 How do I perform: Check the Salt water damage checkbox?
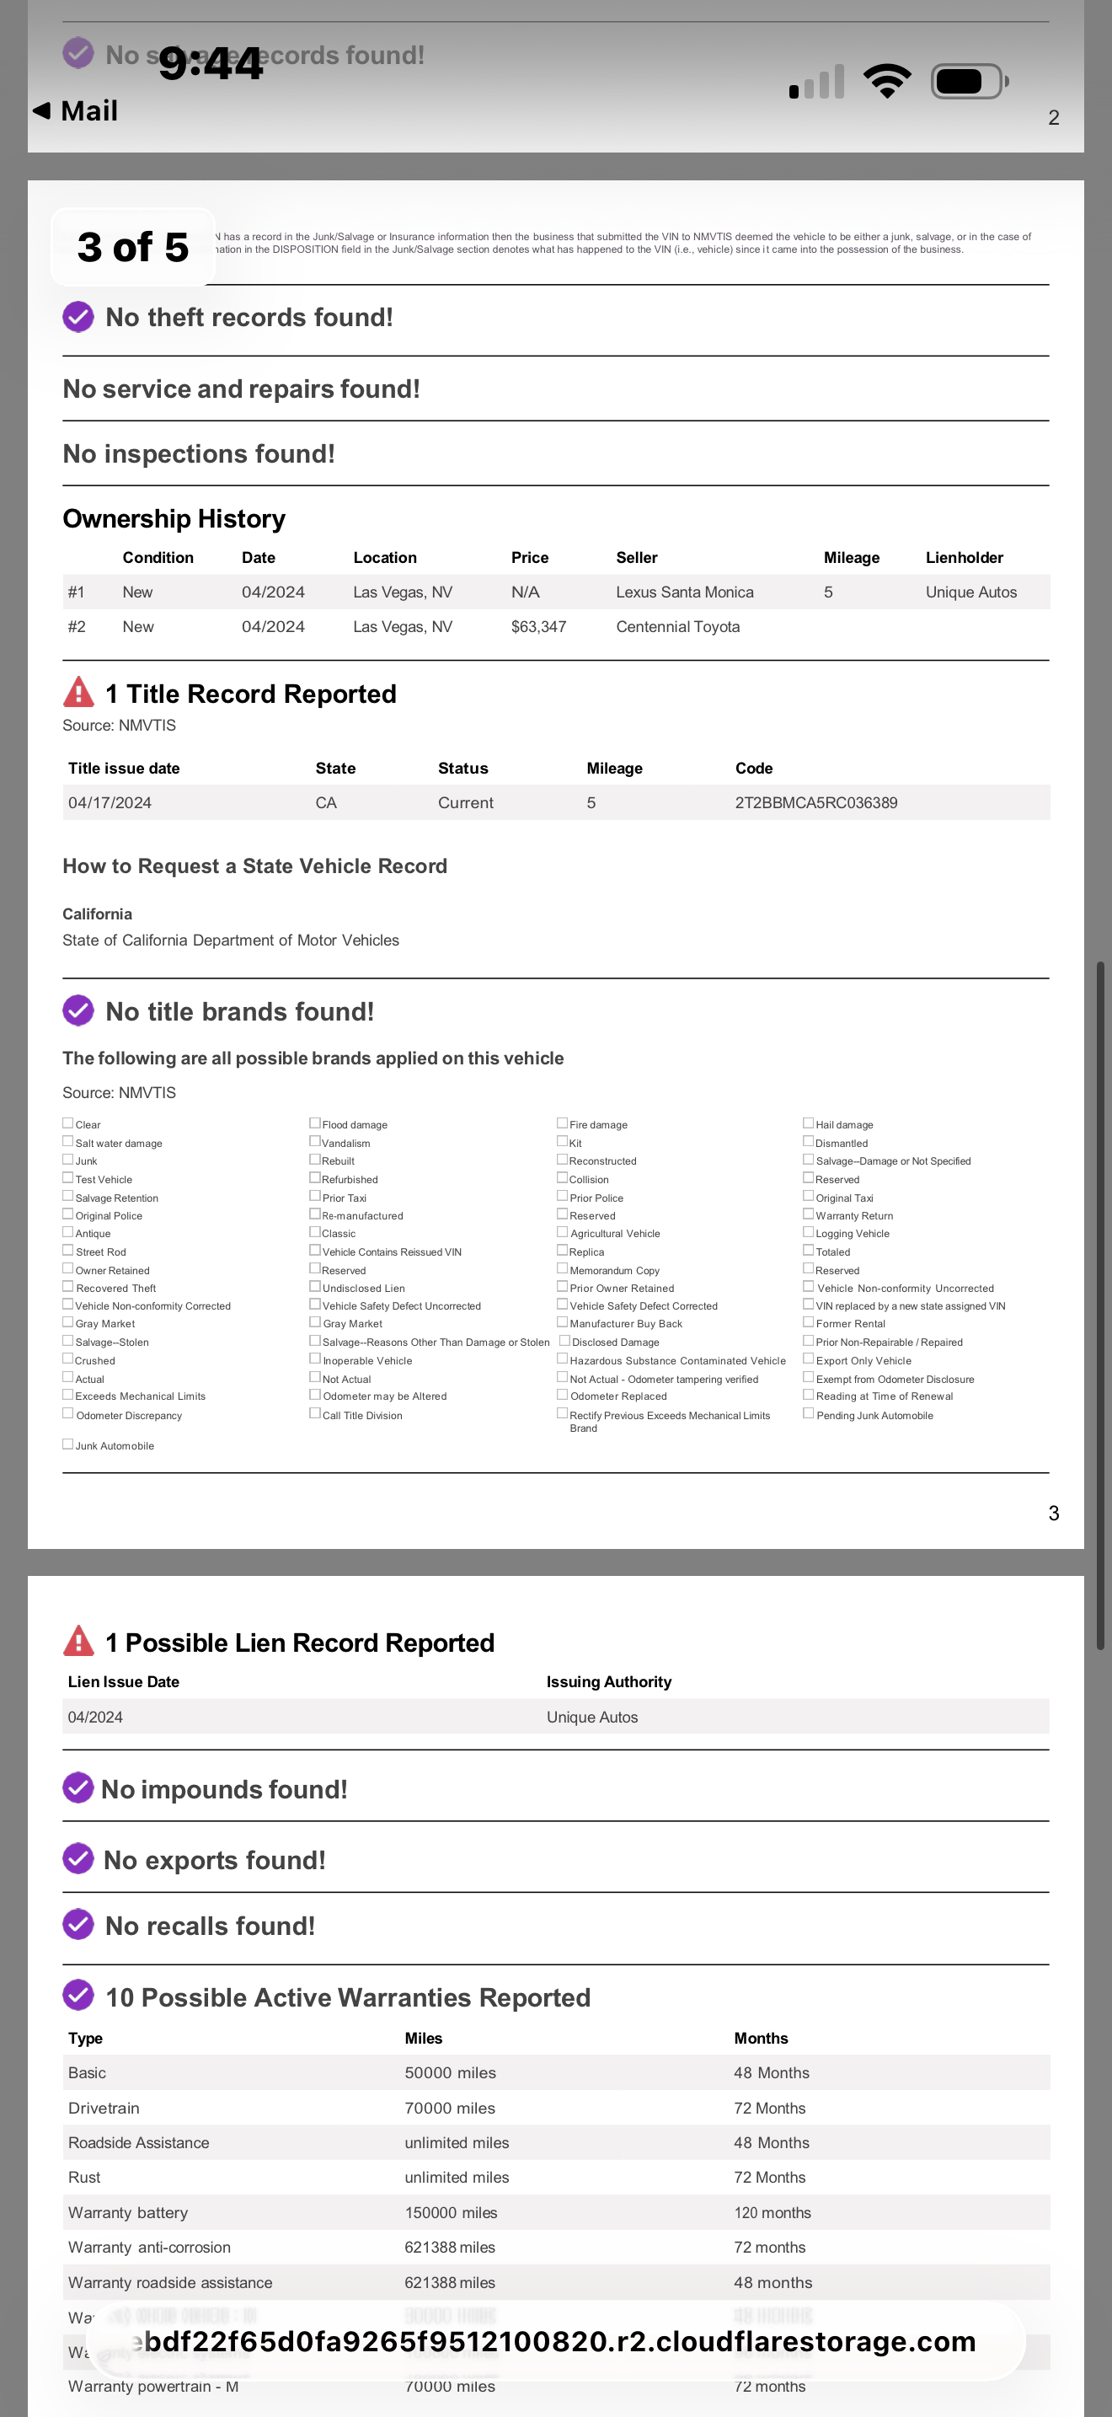click(67, 1142)
